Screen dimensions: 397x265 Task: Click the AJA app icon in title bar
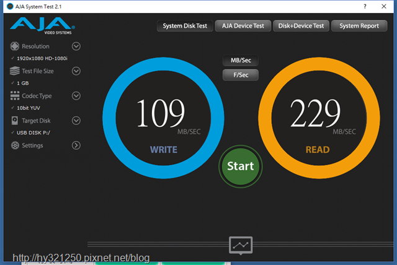[x=10, y=7]
